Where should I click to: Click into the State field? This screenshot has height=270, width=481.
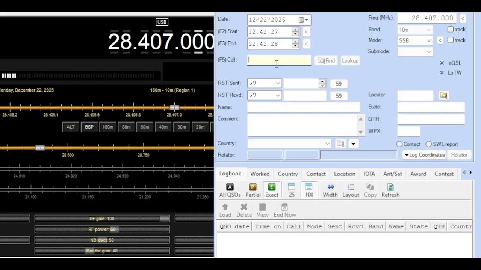431,107
